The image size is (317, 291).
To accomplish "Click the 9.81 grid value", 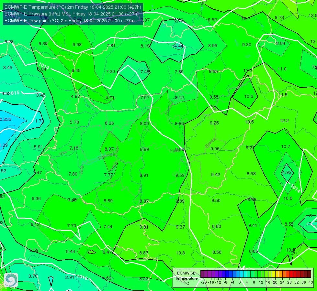I will [x=144, y=227].
